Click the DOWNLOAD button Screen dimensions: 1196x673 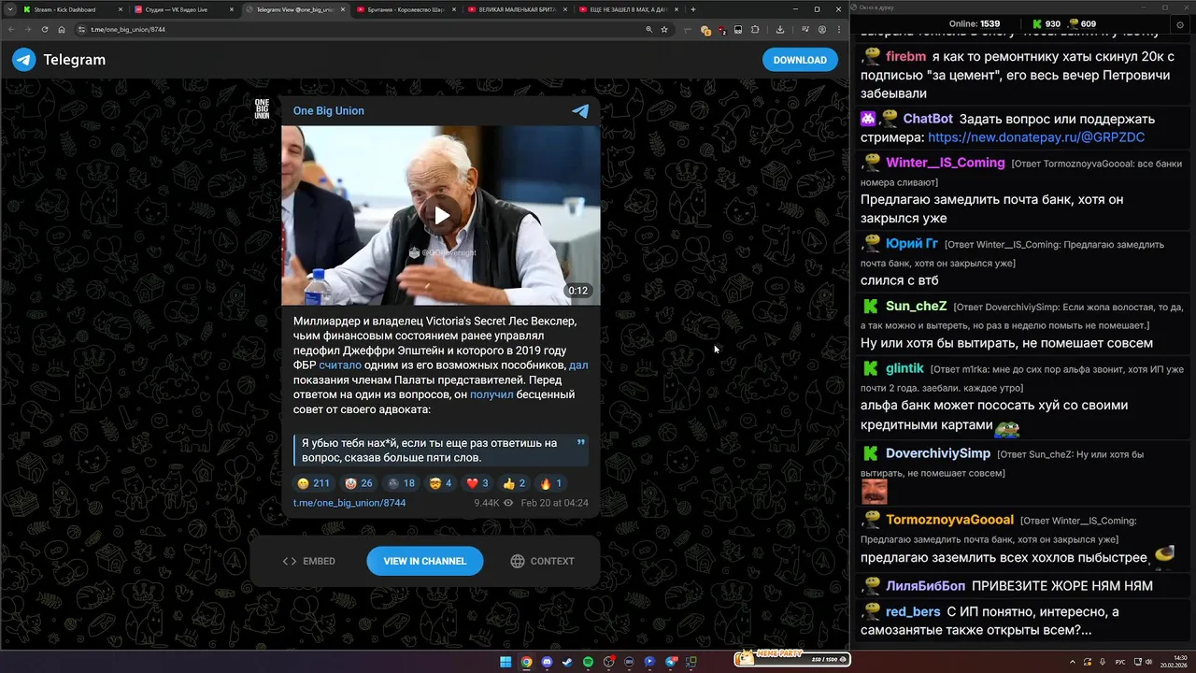tap(800, 60)
